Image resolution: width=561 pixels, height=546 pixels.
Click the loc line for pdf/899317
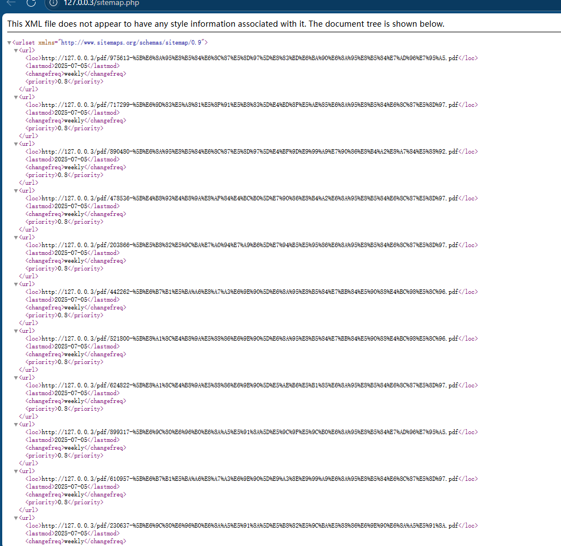[252, 432]
